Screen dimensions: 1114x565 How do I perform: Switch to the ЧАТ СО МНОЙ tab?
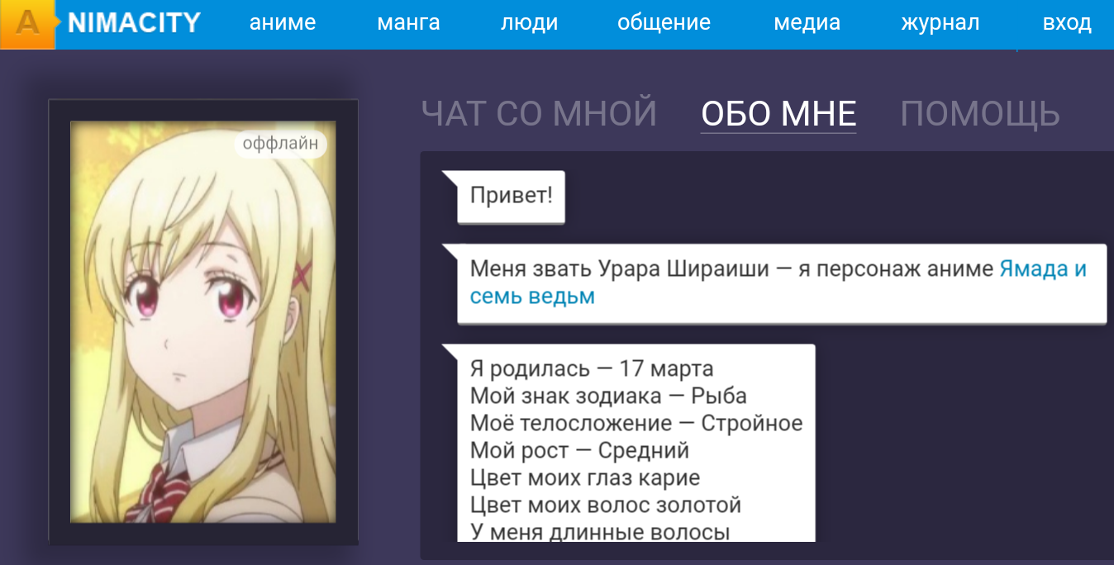[x=539, y=113]
